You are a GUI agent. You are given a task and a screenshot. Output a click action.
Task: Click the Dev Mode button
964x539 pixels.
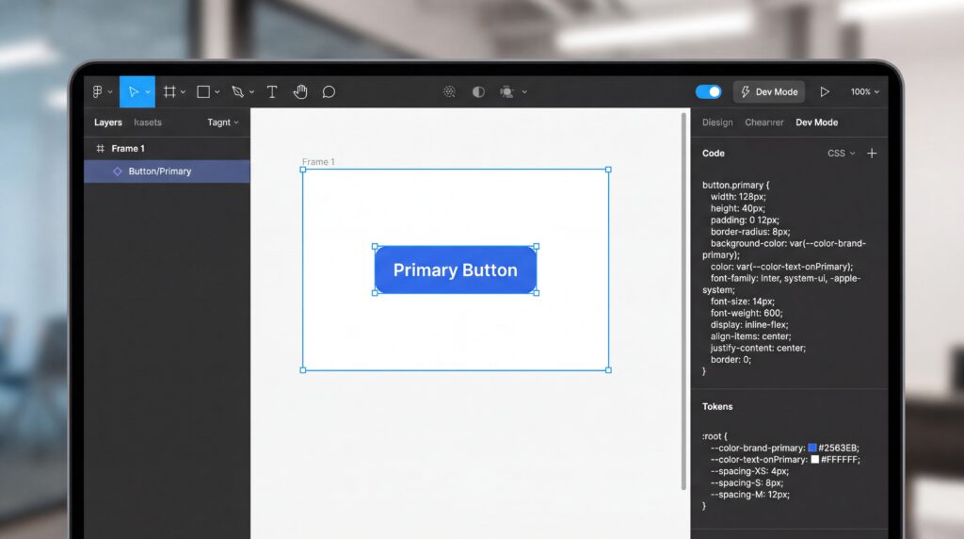pos(769,91)
